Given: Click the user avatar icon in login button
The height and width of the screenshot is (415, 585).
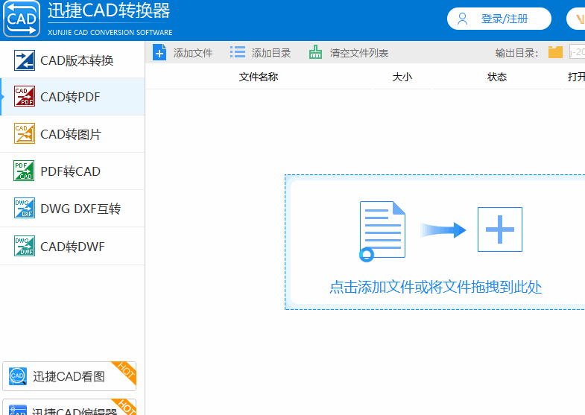Looking at the screenshot, I should [x=462, y=19].
